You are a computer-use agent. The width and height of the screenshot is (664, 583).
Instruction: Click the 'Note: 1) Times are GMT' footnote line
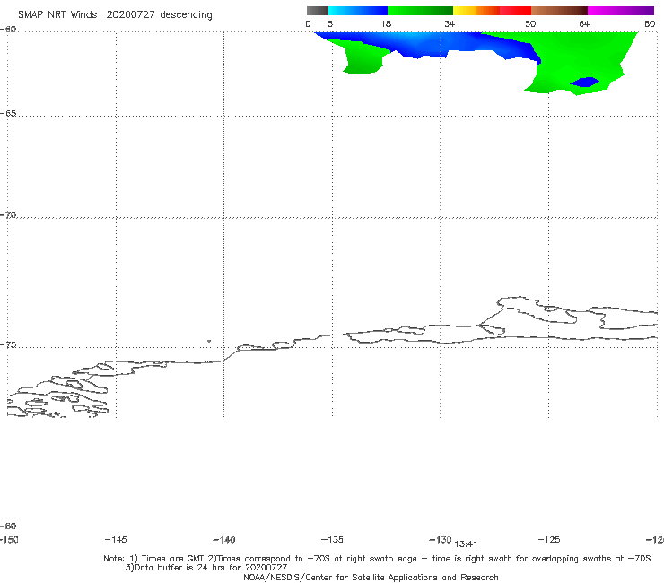[x=377, y=559]
